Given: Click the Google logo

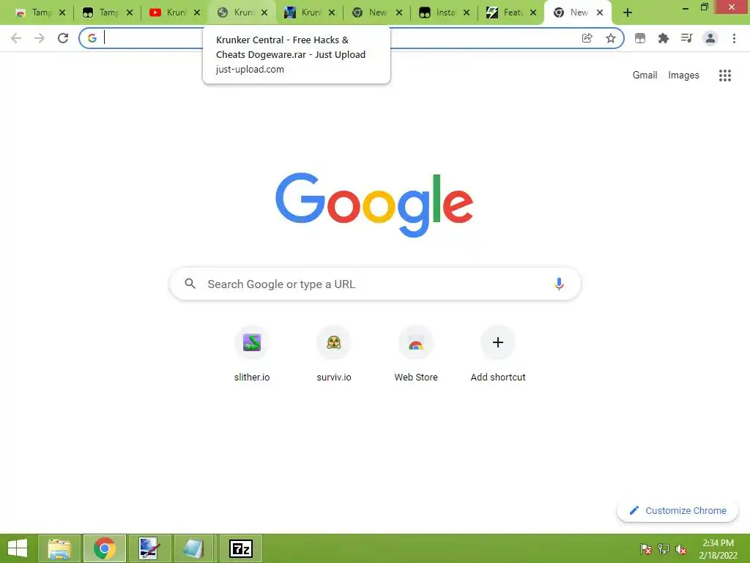Looking at the screenshot, I should point(374,205).
